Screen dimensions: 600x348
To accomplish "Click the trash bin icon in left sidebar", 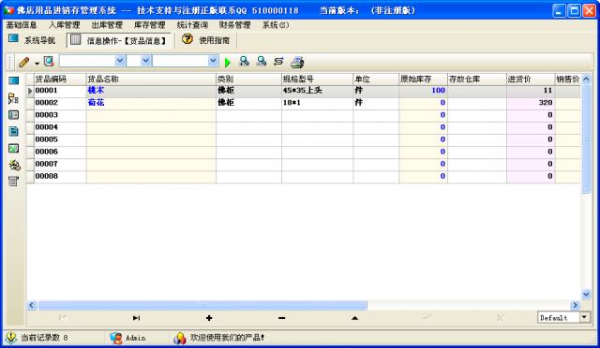I will coord(13,181).
